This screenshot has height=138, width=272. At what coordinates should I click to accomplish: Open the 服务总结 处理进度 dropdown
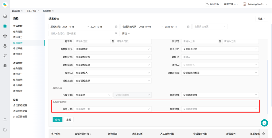click(220, 95)
